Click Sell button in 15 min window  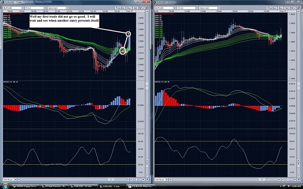pyautogui.click(x=287, y=8)
